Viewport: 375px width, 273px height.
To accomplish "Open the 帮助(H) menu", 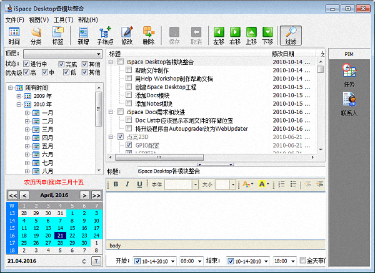I will 88,20.
